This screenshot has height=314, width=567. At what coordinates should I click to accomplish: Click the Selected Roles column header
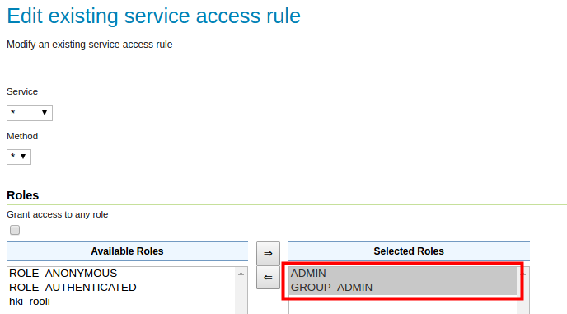tap(409, 251)
